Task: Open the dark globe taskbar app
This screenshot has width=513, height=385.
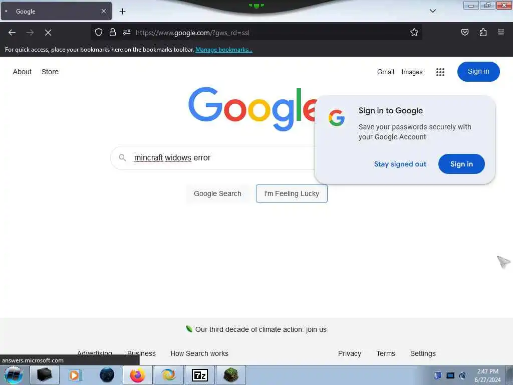Action: point(107,375)
